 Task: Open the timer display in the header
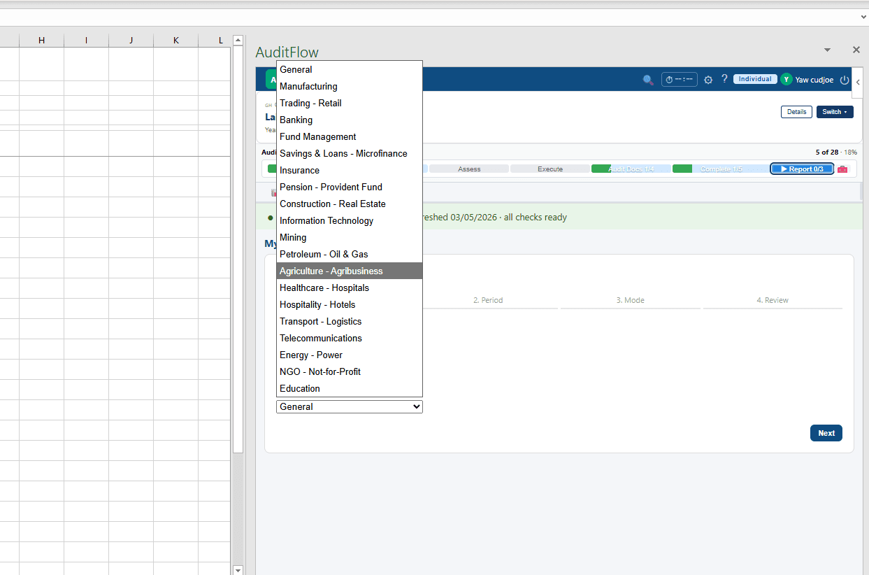[x=679, y=80]
